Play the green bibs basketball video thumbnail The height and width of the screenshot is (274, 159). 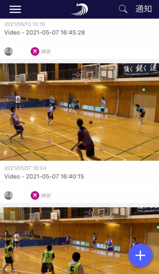(x=79, y=241)
